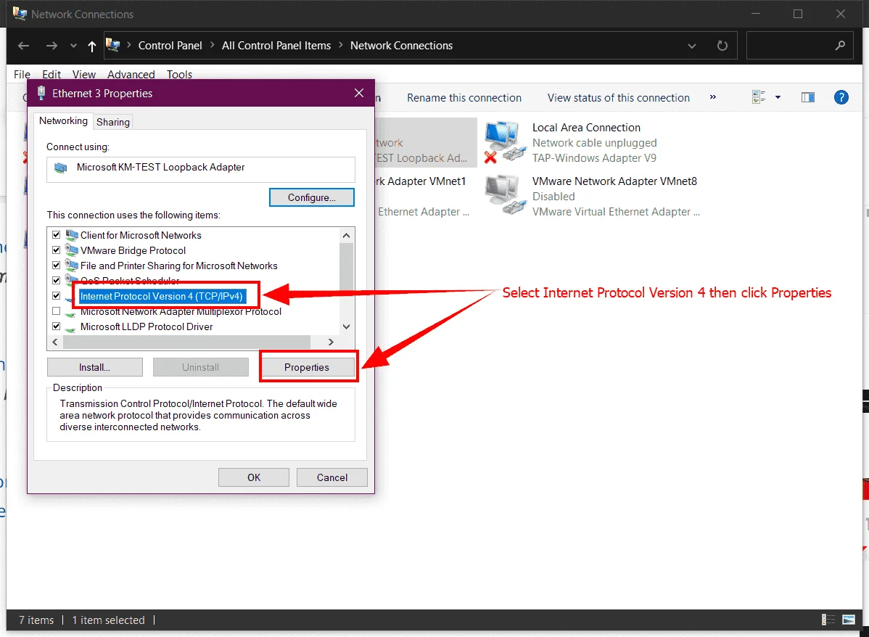Open the Advanced menu
This screenshot has height=637, width=869.
click(x=131, y=74)
